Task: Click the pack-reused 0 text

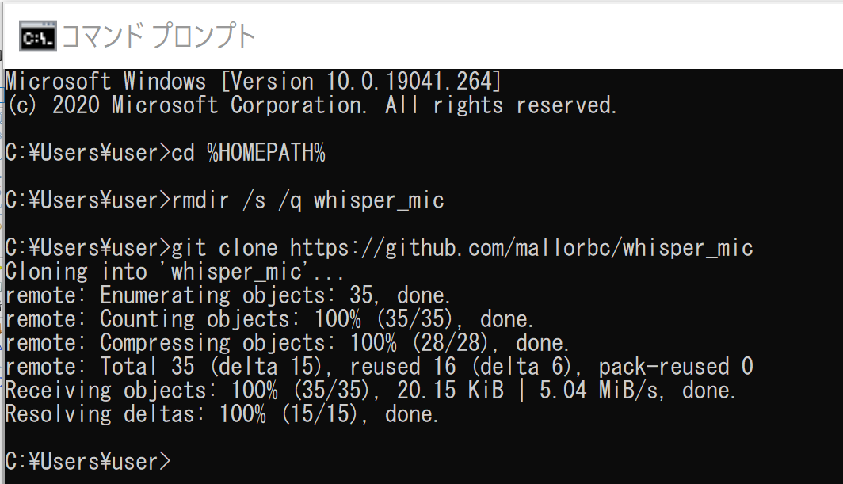Action: tap(676, 367)
